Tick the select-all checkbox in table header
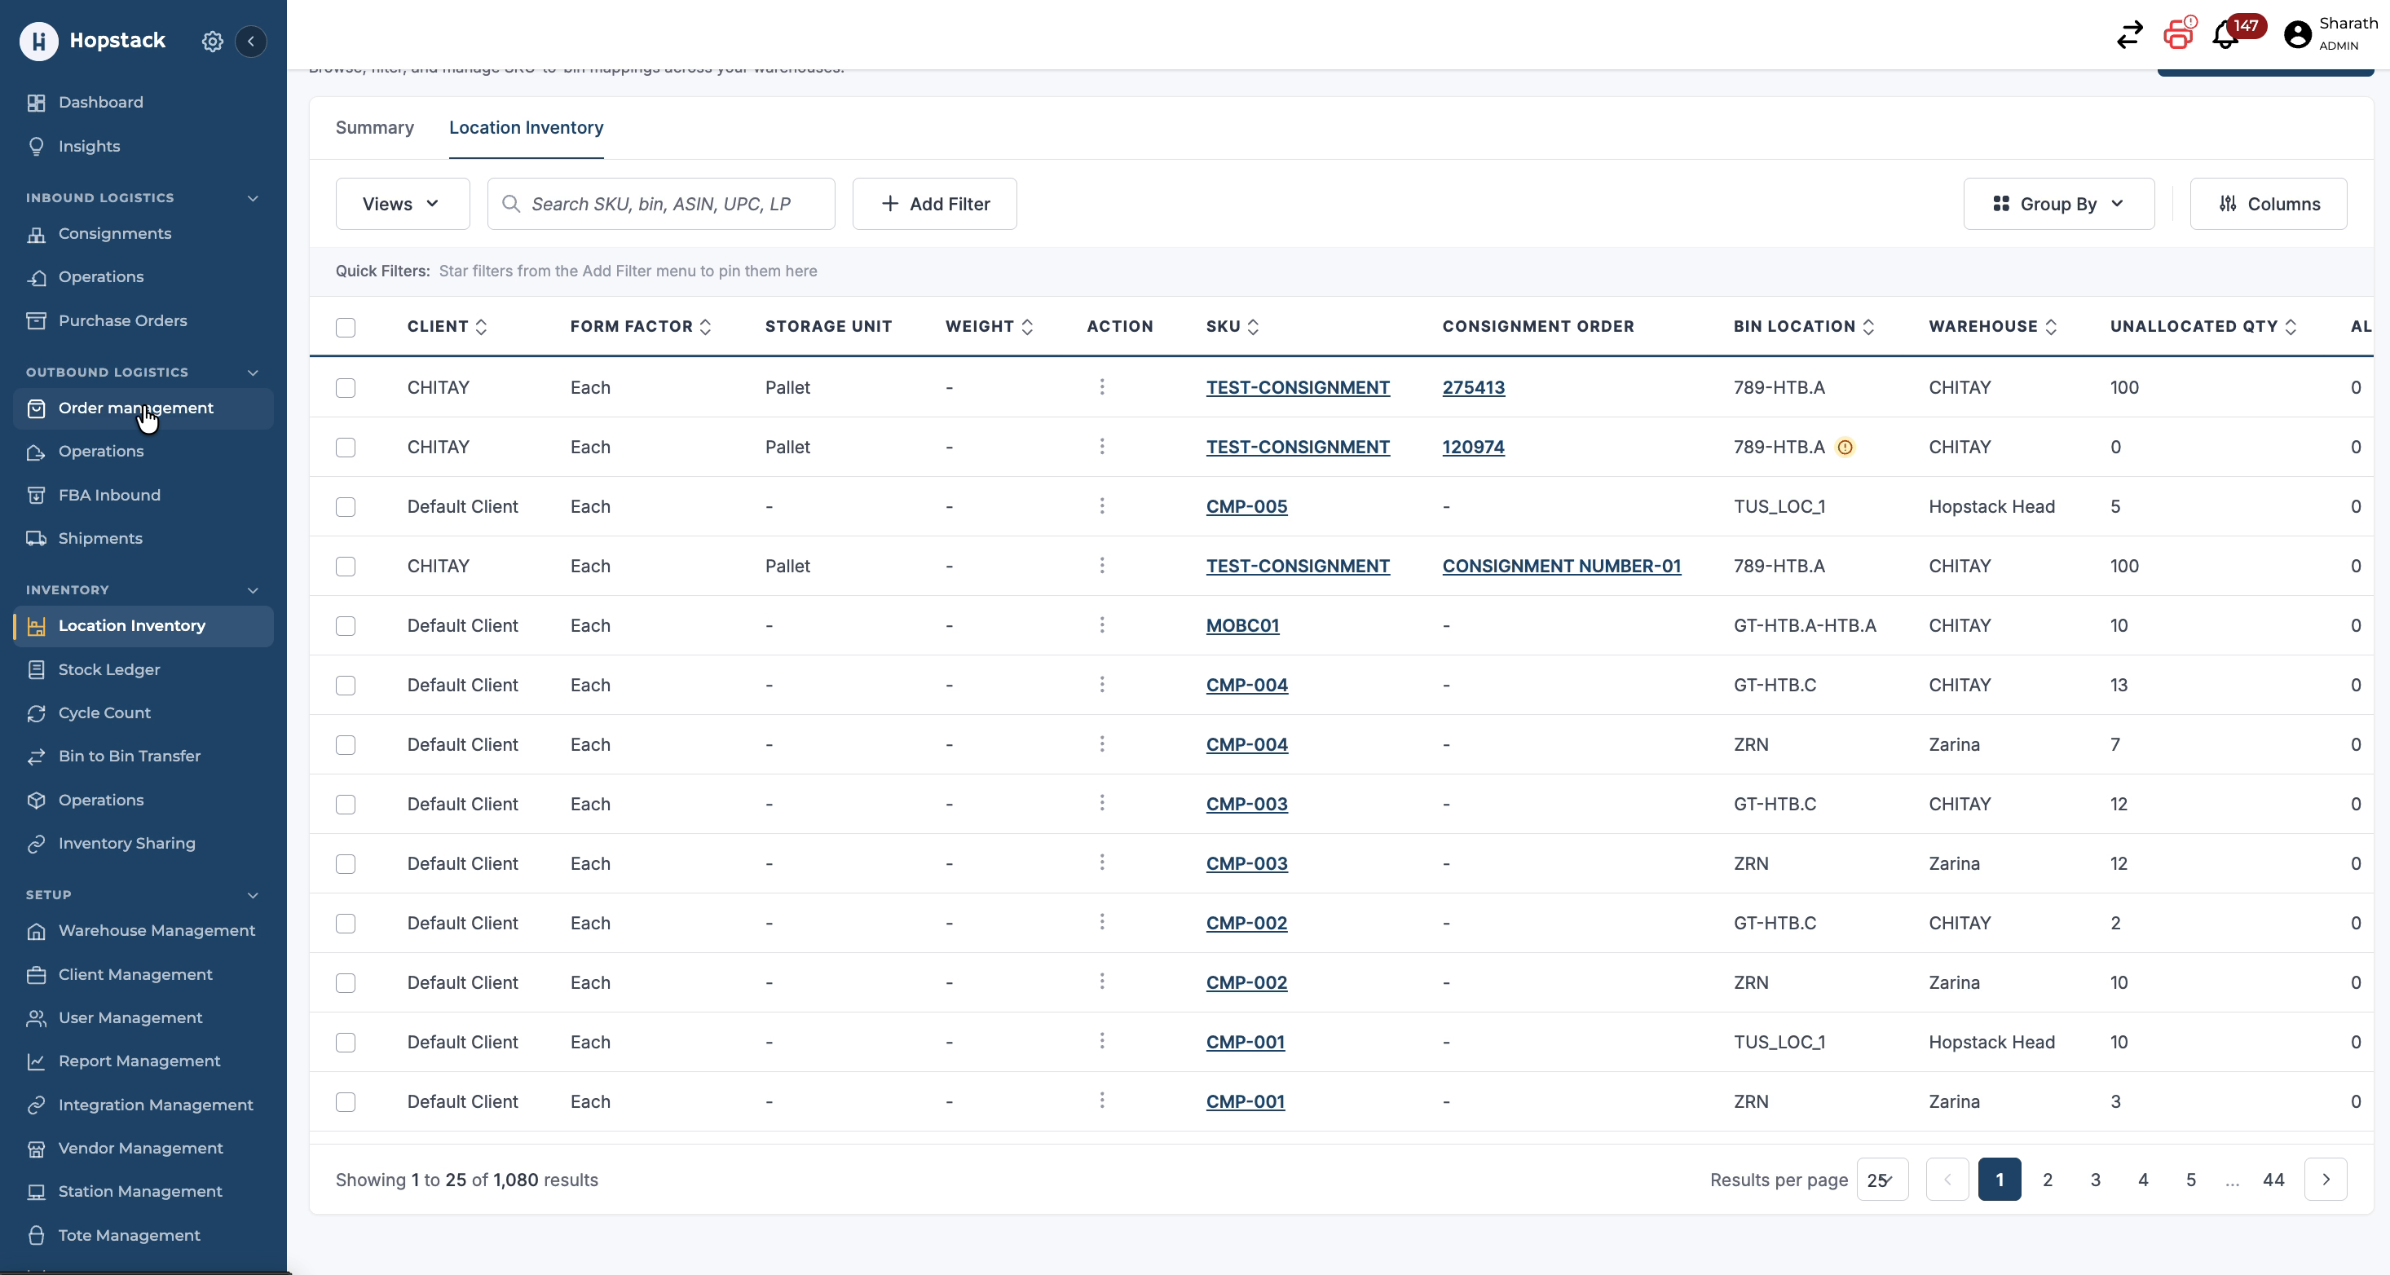2390x1275 pixels. [x=345, y=327]
